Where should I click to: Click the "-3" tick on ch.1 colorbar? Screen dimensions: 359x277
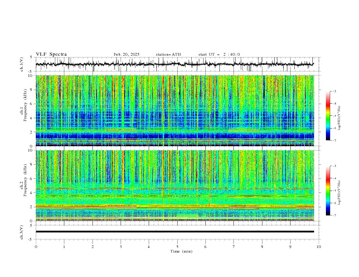click(x=335, y=91)
